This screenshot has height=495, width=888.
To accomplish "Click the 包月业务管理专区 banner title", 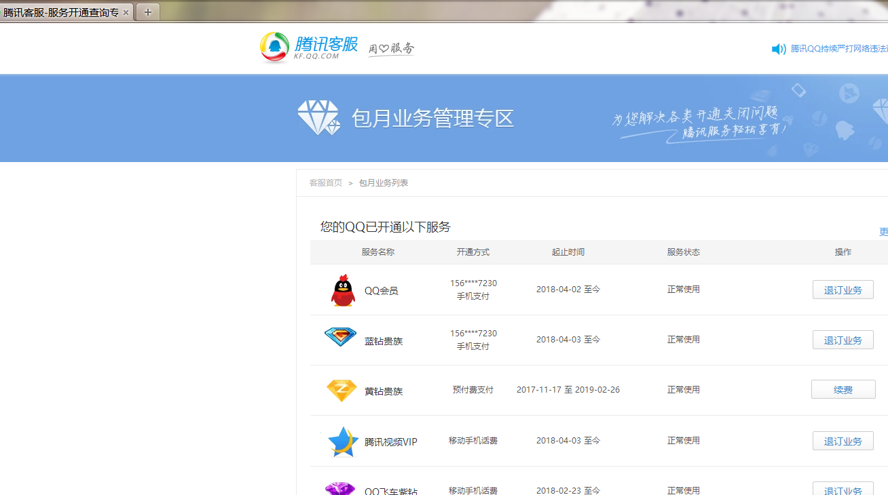I will pos(432,118).
